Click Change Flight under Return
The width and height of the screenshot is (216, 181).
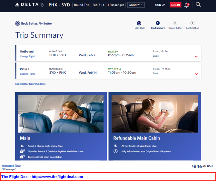tap(27, 74)
